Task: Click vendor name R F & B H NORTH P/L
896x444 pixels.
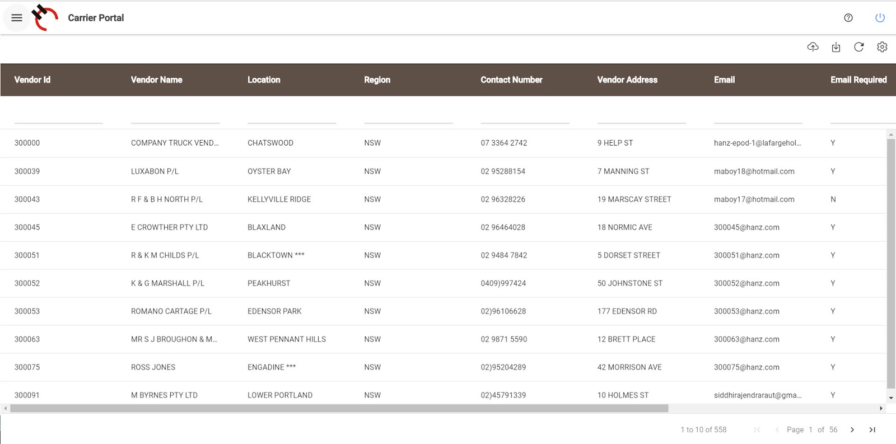Action: [x=167, y=199]
